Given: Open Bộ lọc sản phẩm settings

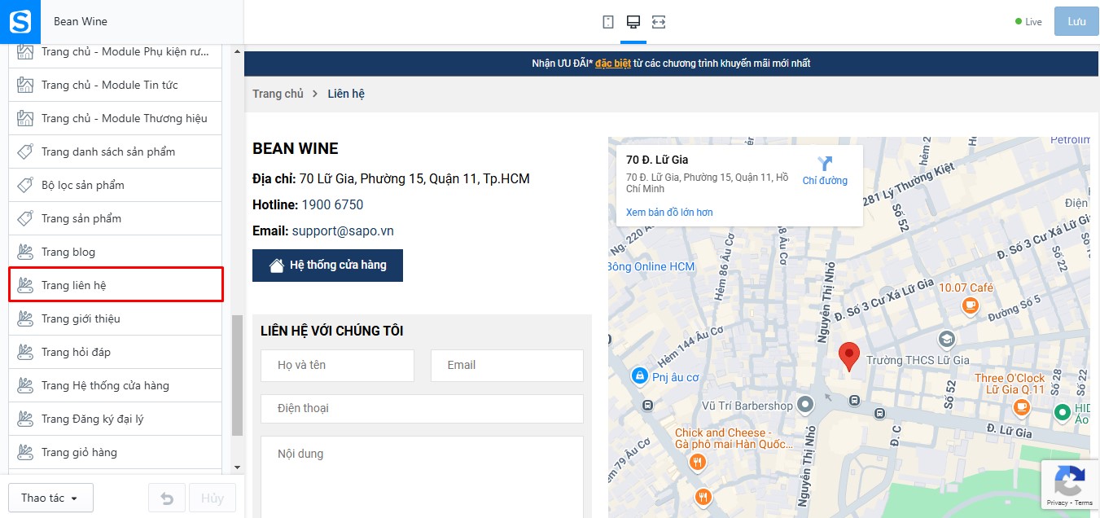Looking at the screenshot, I should pyautogui.click(x=115, y=185).
